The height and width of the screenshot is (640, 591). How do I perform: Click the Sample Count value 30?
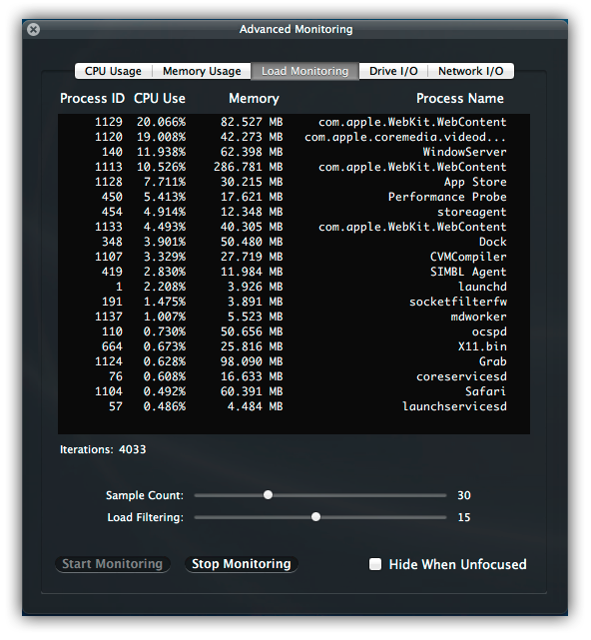tap(464, 495)
